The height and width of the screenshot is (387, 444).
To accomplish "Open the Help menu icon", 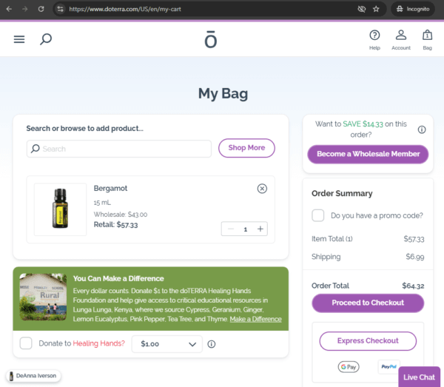I will coord(374,40).
